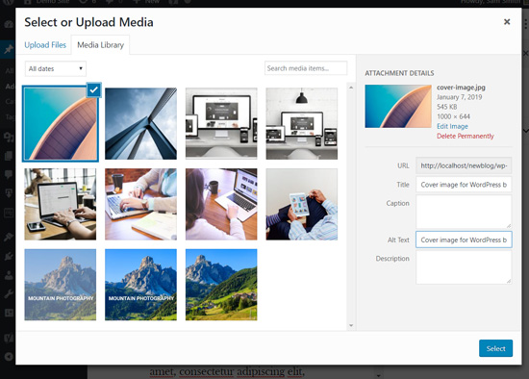529x379 pixels.
Task: Click the 545 KB file size text
Action: pos(446,107)
